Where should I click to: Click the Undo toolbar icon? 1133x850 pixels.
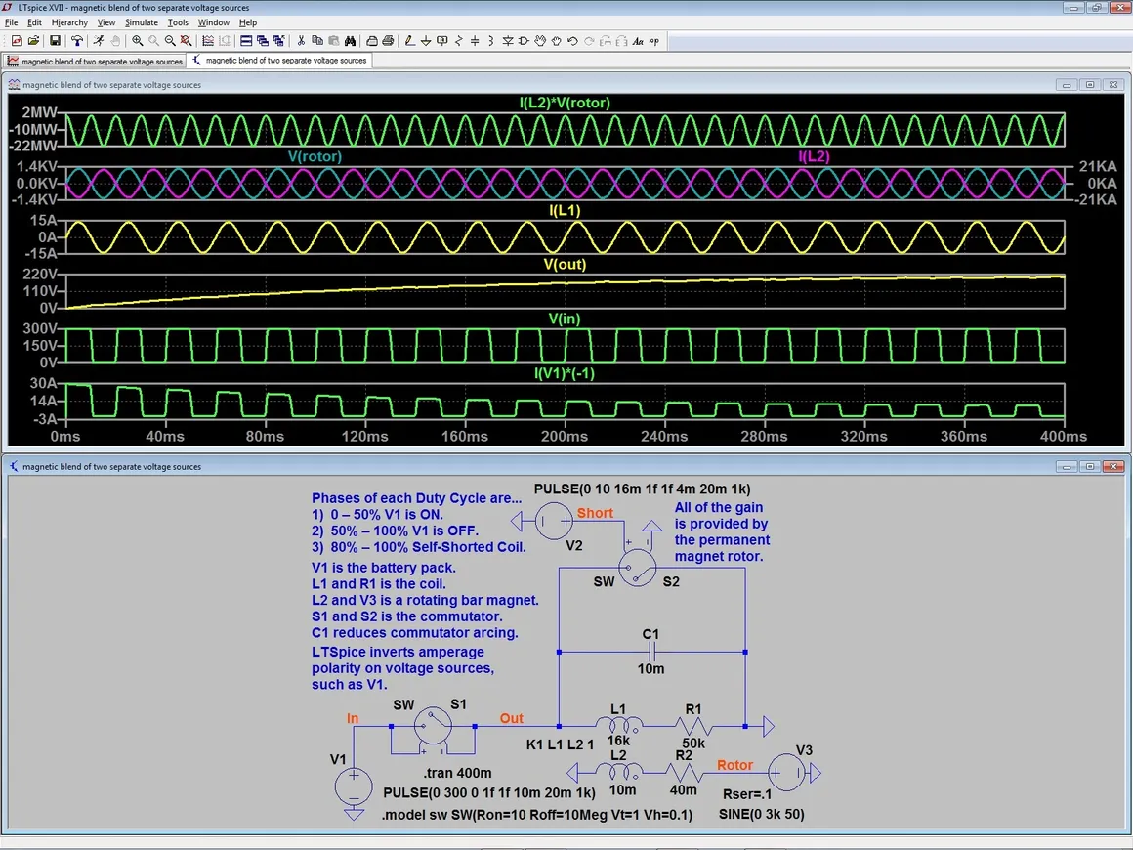point(572,41)
